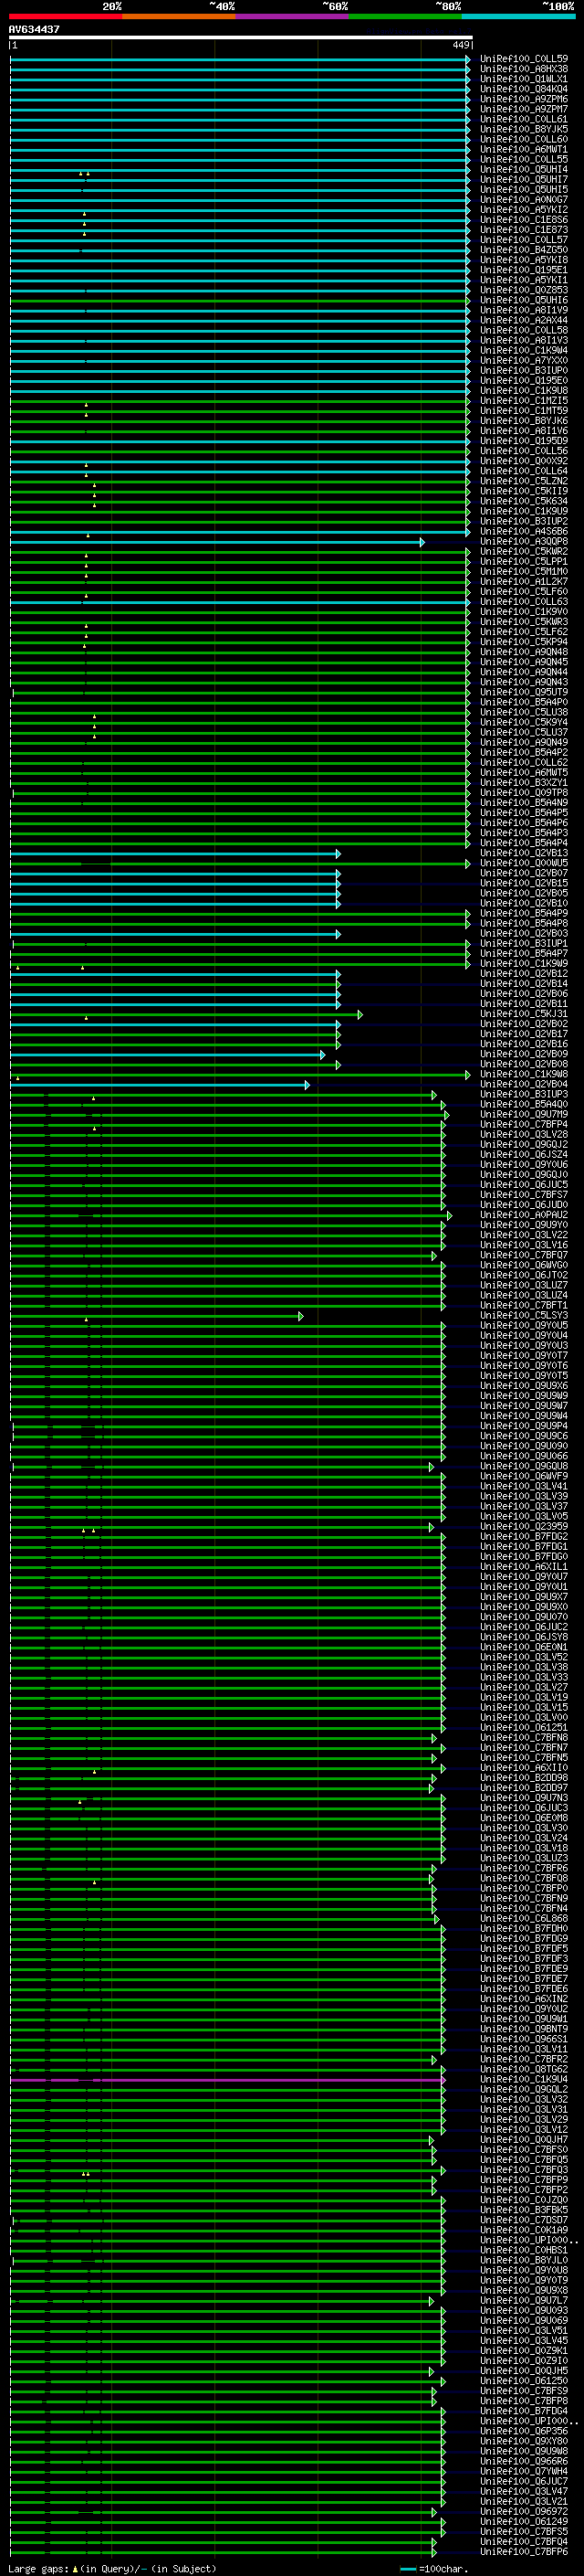This screenshot has height=2576, width=584.
Task: Select the UniRef100_C7BFP6 label
Action: coord(524,2551)
